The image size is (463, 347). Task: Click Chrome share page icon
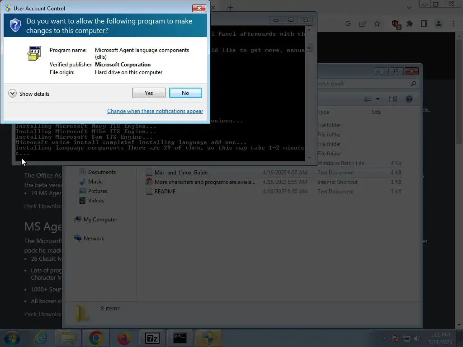[x=363, y=23]
